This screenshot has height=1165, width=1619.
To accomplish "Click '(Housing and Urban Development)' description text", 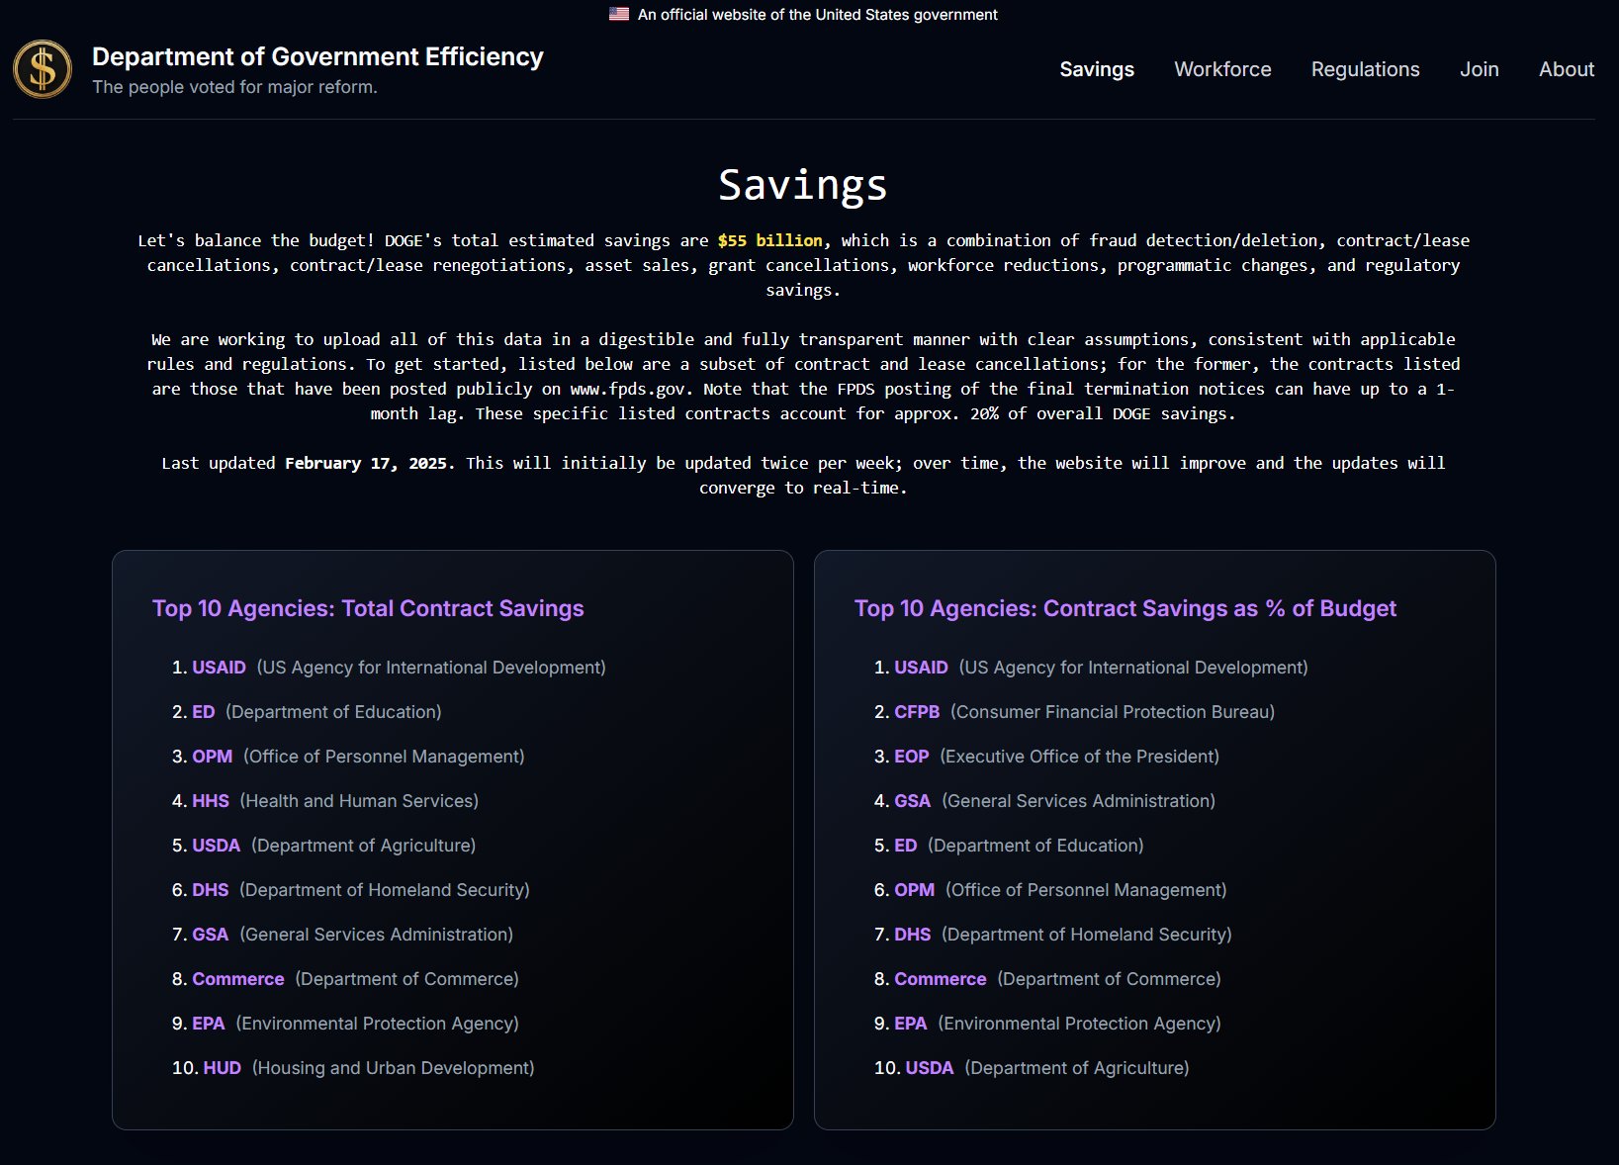I will [393, 1068].
